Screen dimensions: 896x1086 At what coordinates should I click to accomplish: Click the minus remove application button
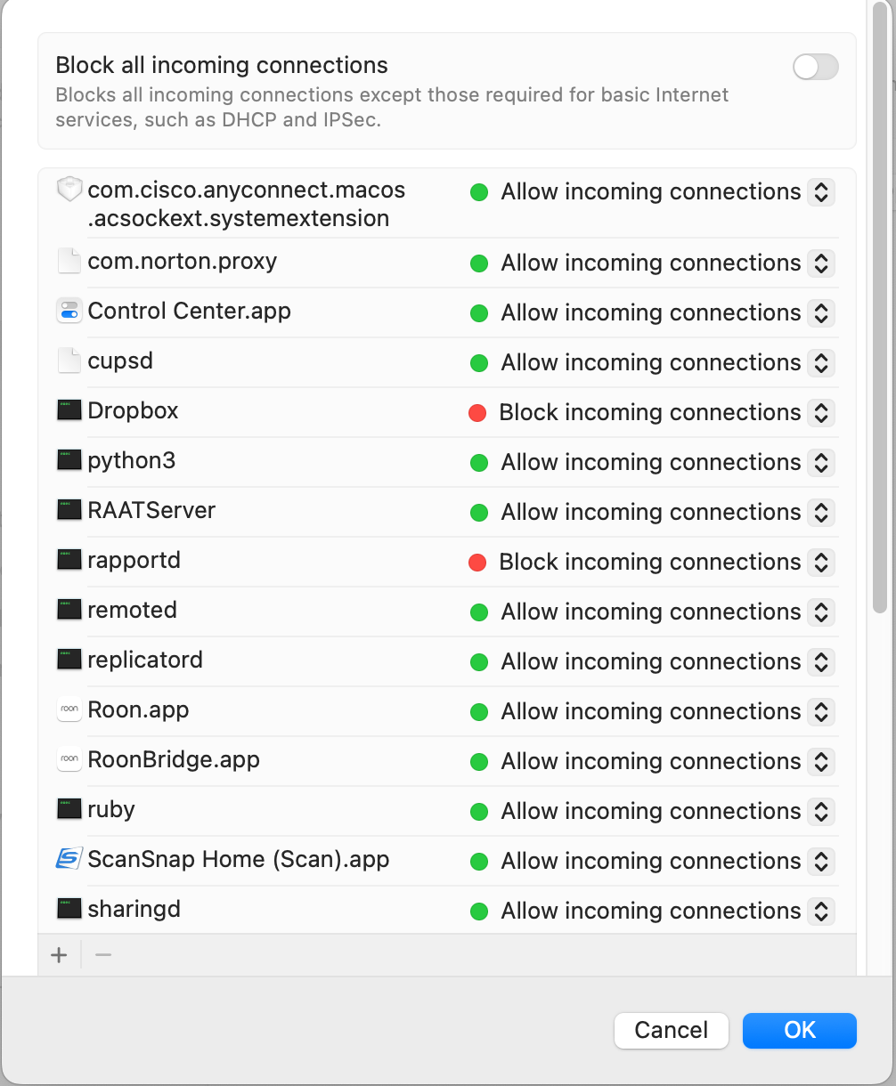[103, 955]
